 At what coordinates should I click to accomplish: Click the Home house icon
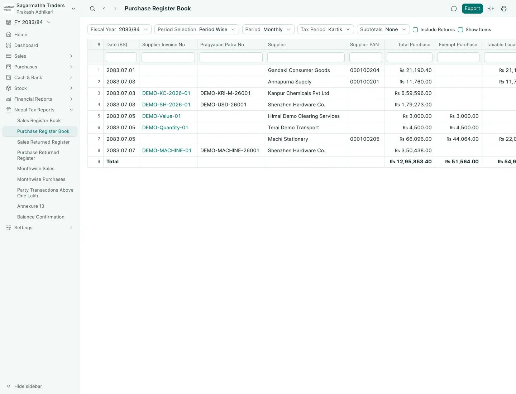(x=9, y=34)
